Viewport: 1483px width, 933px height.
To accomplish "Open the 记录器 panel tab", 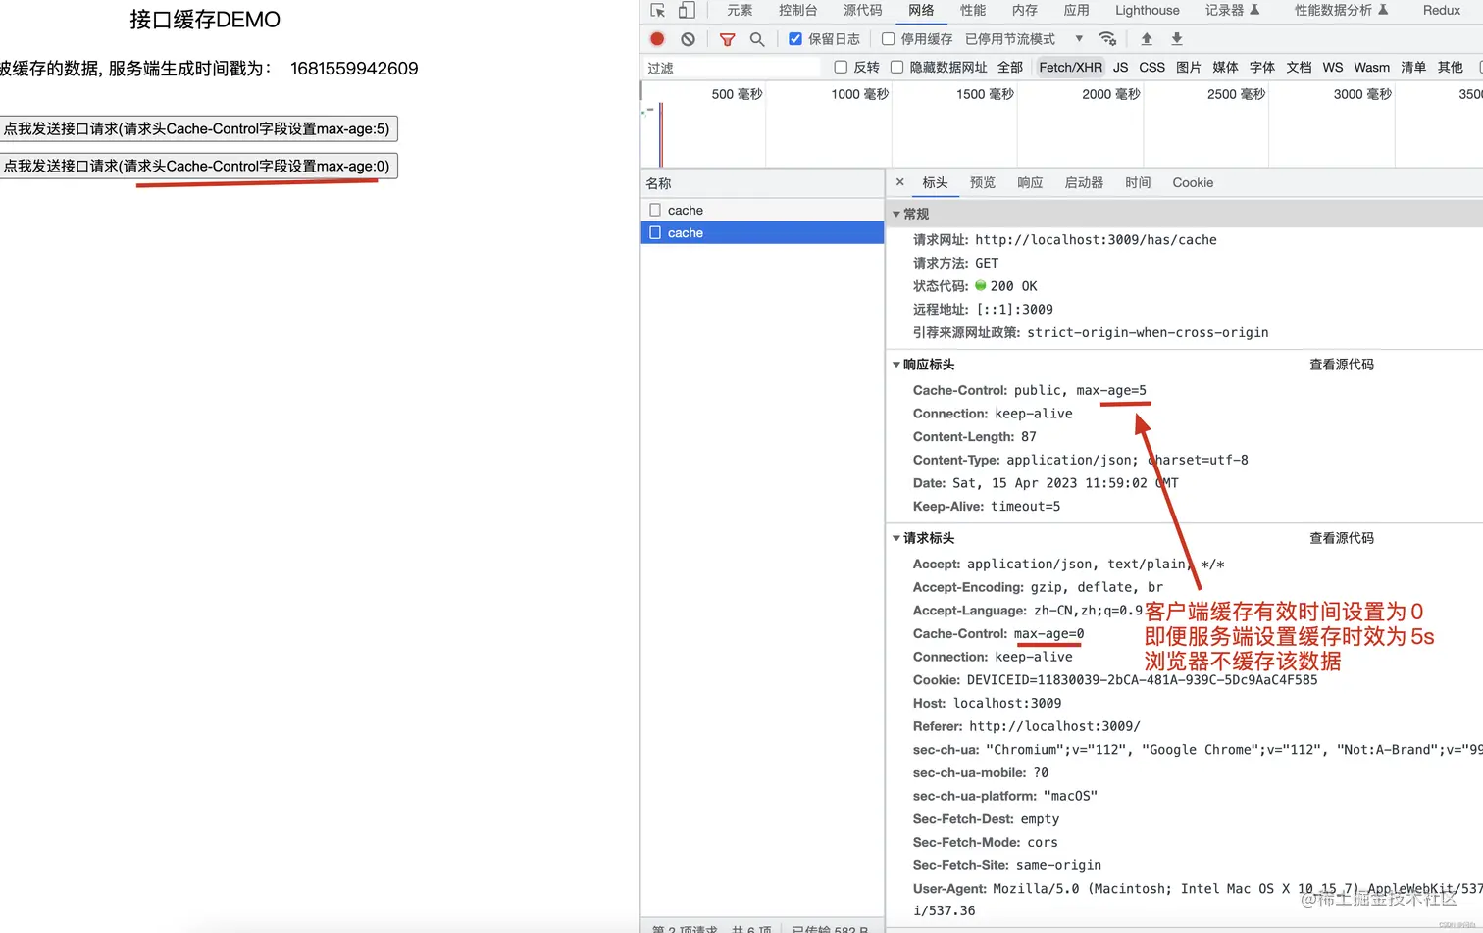I will click(x=1232, y=10).
